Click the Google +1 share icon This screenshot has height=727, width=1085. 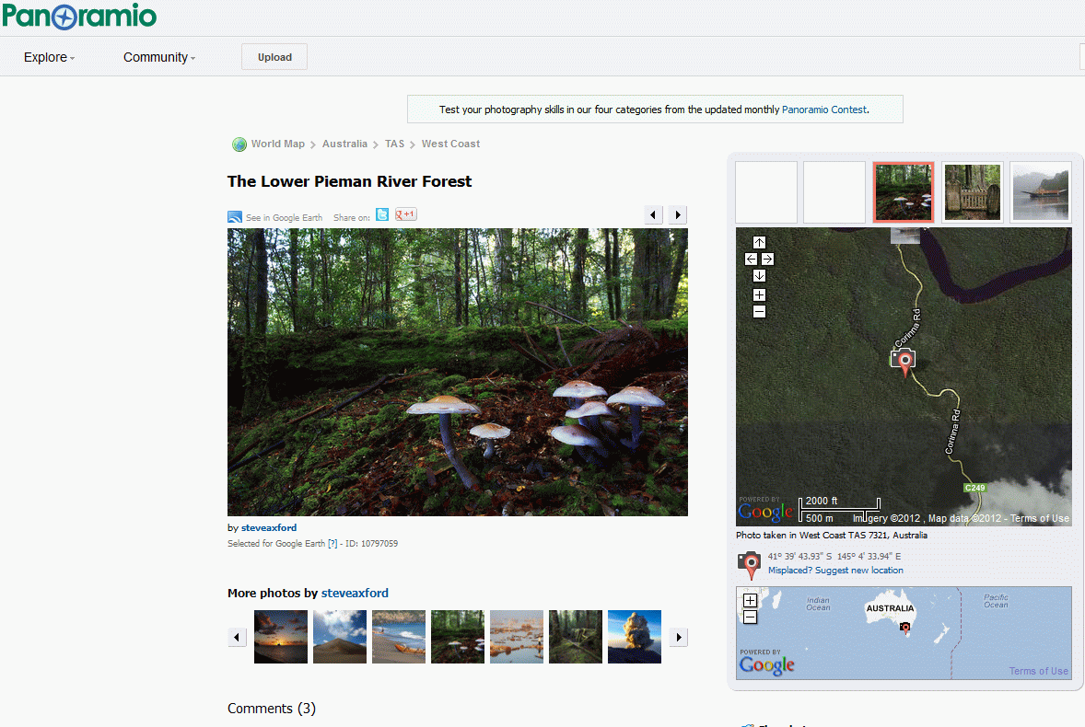[404, 213]
